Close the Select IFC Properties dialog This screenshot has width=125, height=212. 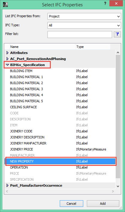(116, 4)
